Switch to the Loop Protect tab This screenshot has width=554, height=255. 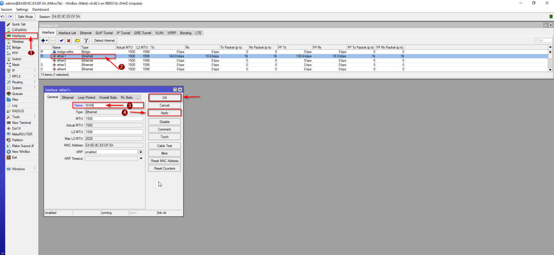[x=86, y=97]
